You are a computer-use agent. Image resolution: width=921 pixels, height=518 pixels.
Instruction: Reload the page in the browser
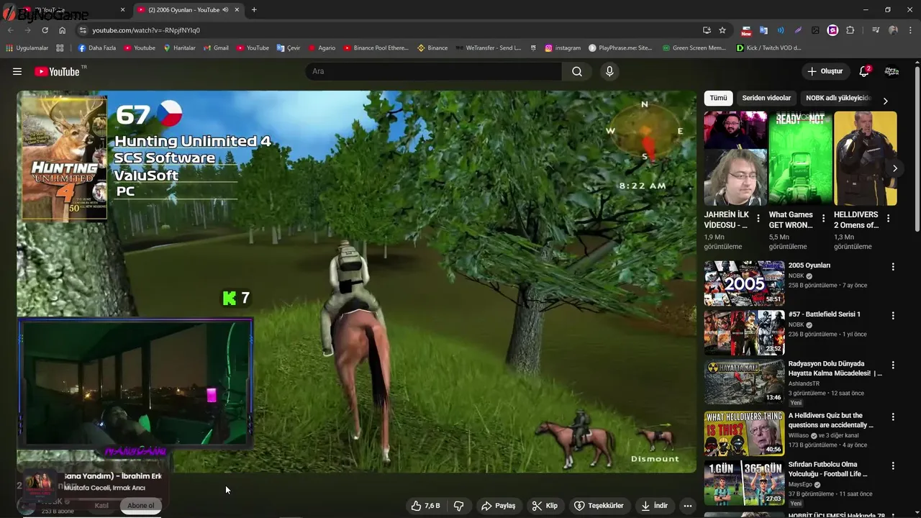coord(45,30)
